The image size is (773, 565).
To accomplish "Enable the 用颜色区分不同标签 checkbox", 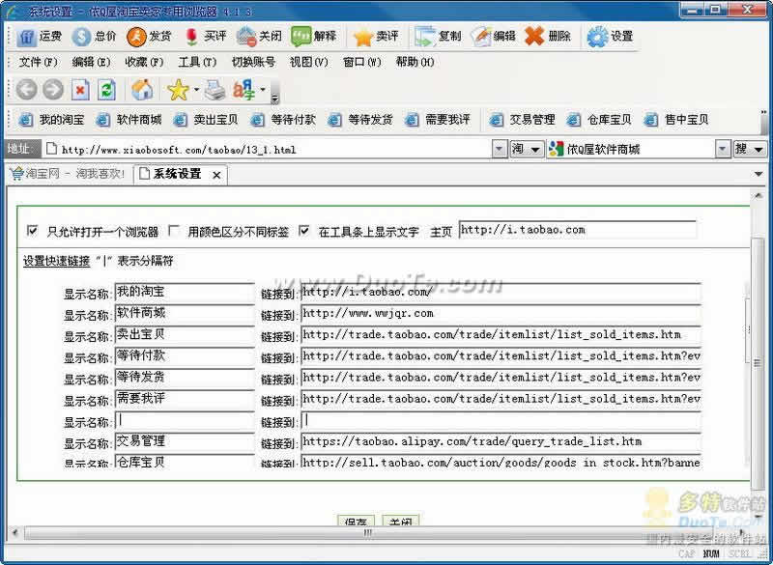I will pyautogui.click(x=174, y=231).
